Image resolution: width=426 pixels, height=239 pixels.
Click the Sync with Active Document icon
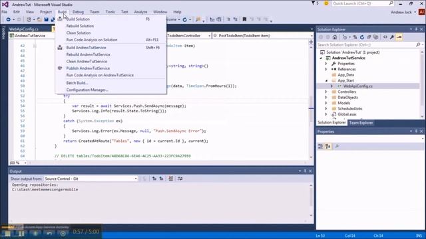[355, 37]
